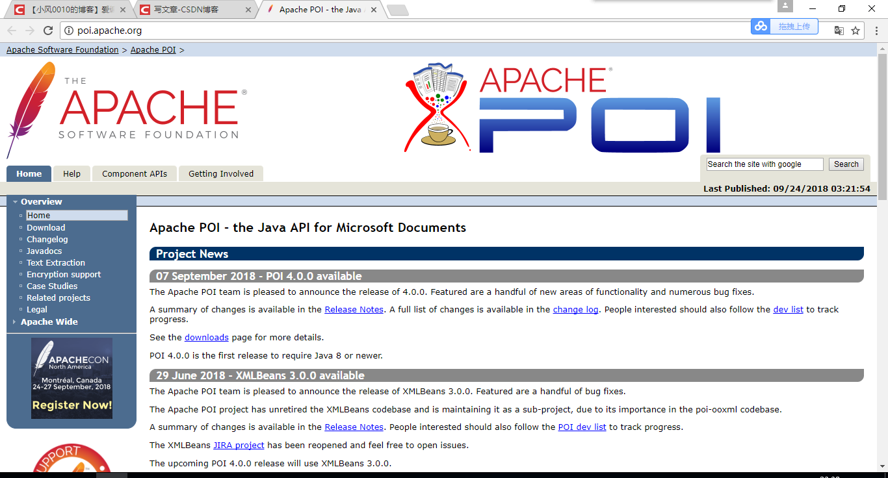The width and height of the screenshot is (888, 478).
Task: Click the Baidu cloud upload extension button
Action: (x=784, y=27)
